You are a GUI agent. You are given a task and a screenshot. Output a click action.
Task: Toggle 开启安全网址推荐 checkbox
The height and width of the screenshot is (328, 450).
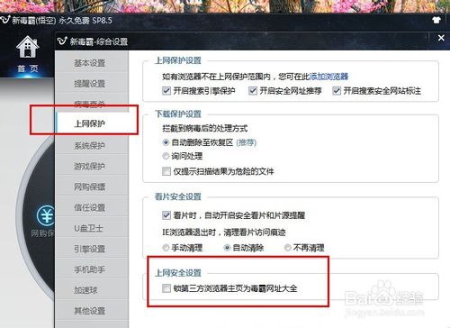[253, 91]
